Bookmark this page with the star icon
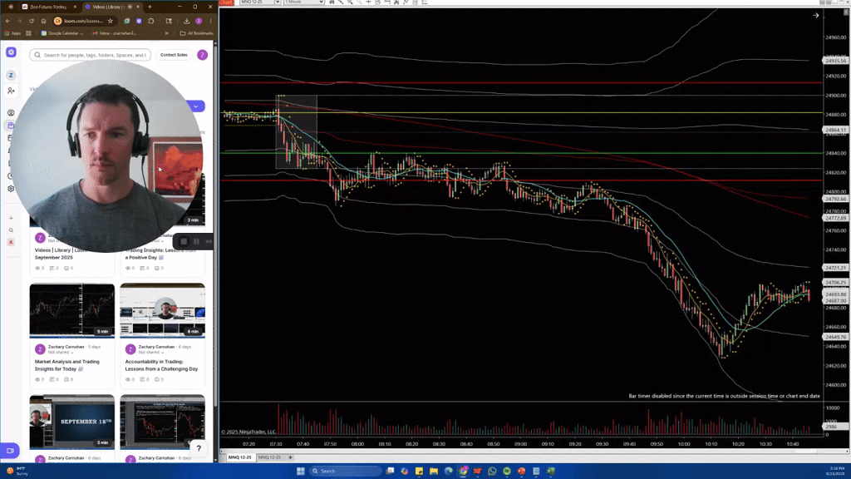Screen dimensions: 851x479 [111, 21]
